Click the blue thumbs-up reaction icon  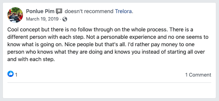click(x=11, y=74)
